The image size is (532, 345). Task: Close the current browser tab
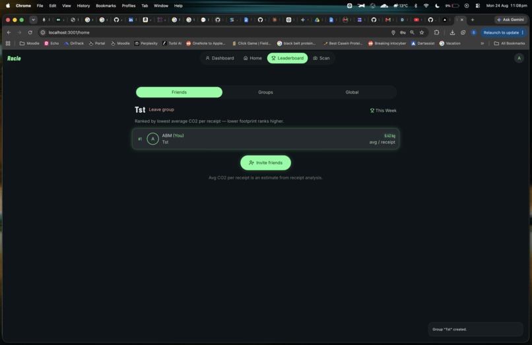(462, 20)
